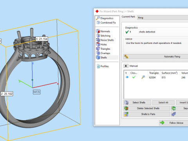This screenshot has height=141, width=188.
Task: Click the gears icon on Automatic Fixing
Action: (x=126, y=56)
